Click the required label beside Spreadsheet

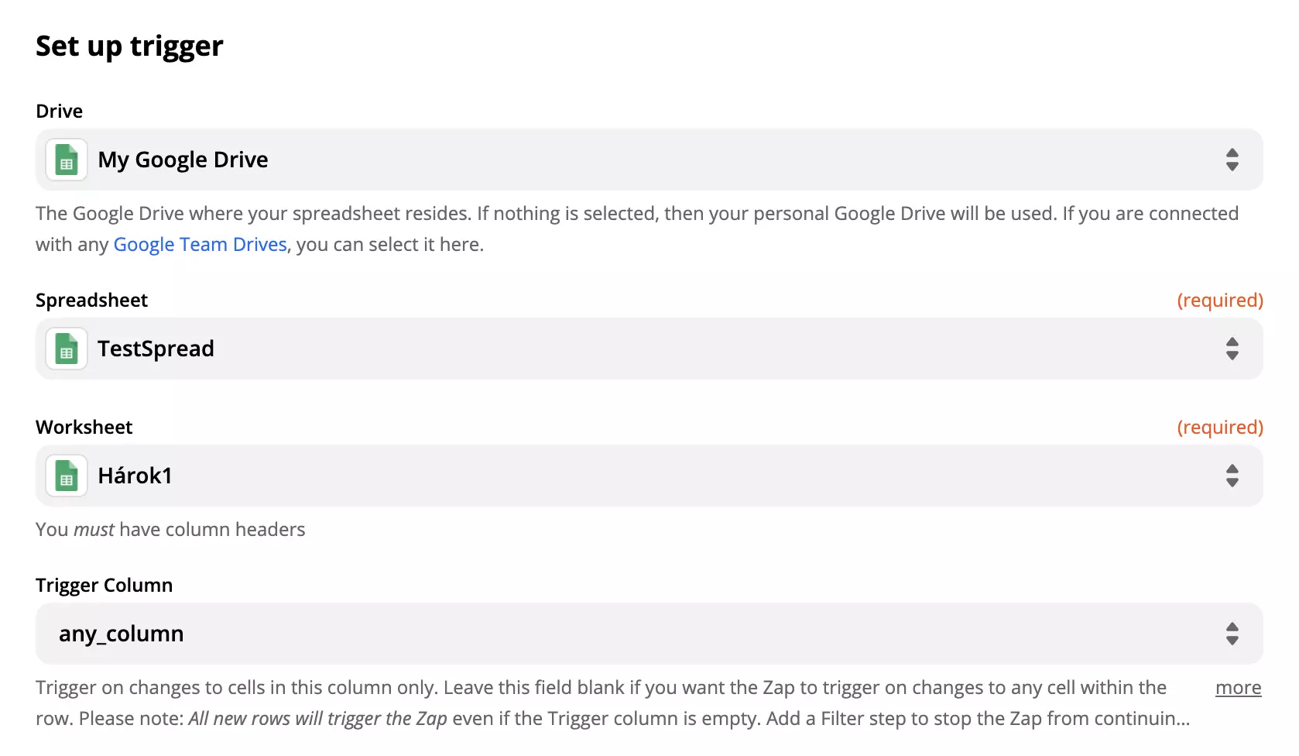[x=1220, y=300]
